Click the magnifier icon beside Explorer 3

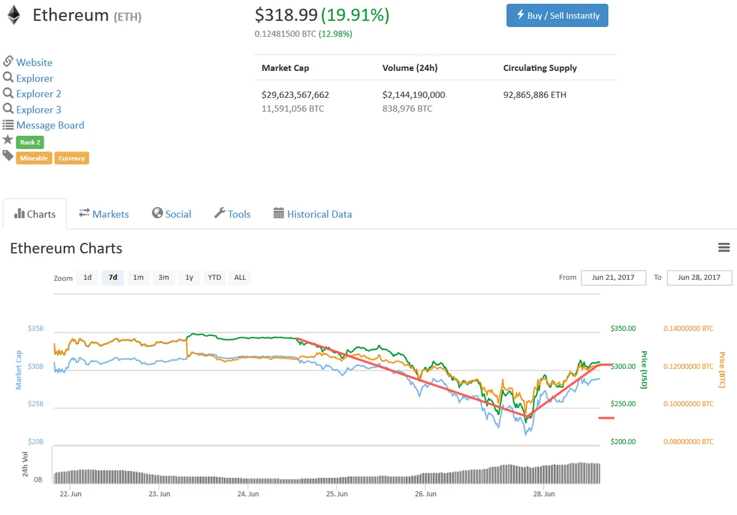click(8, 108)
